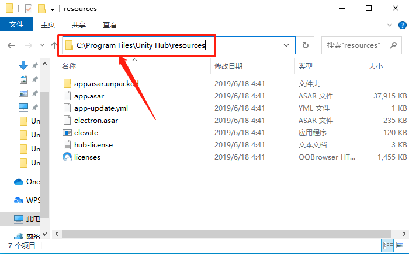
Task: Select the app.asar file
Action: point(89,96)
